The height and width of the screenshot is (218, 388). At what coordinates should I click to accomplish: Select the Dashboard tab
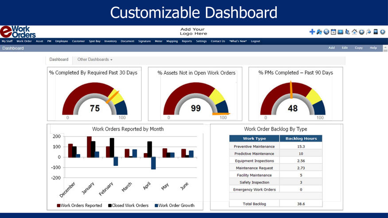[x=59, y=60]
